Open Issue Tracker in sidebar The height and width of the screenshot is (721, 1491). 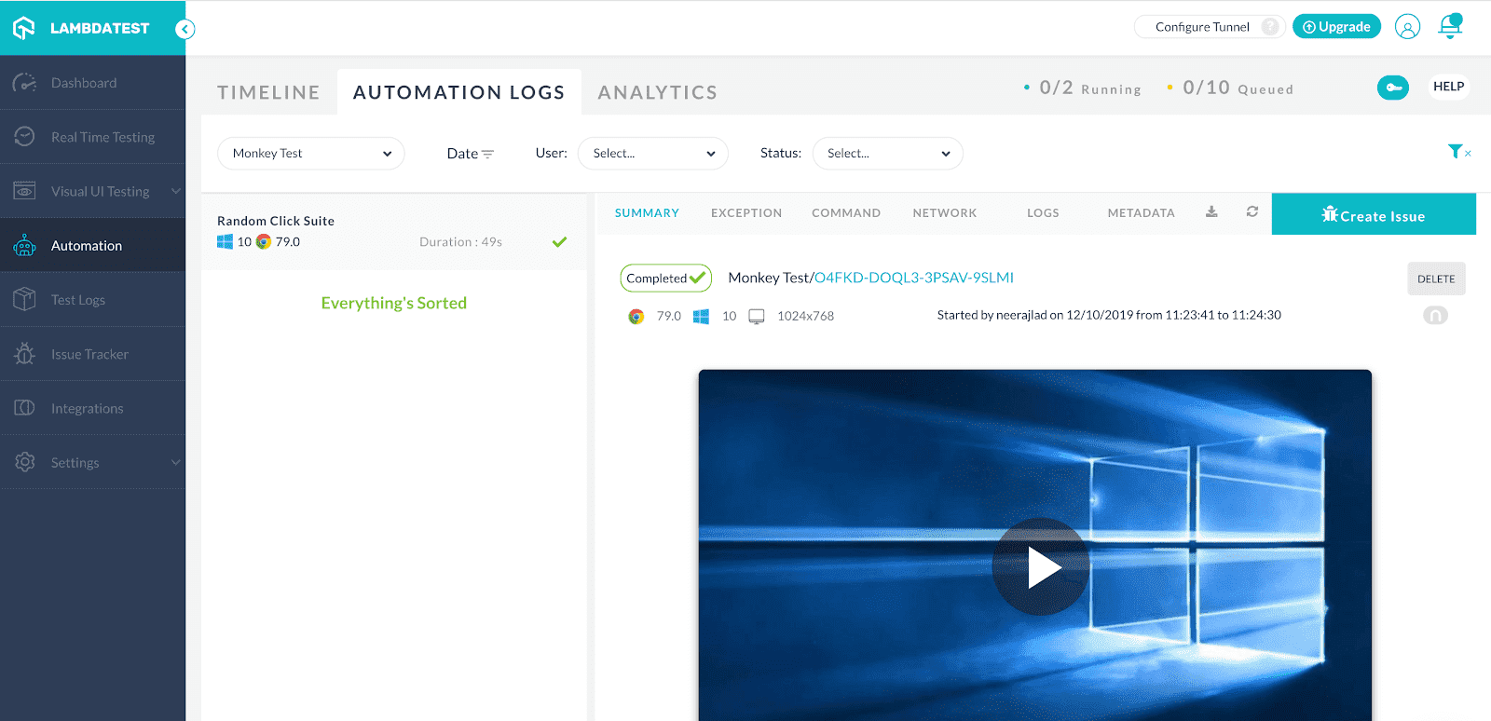tap(89, 354)
